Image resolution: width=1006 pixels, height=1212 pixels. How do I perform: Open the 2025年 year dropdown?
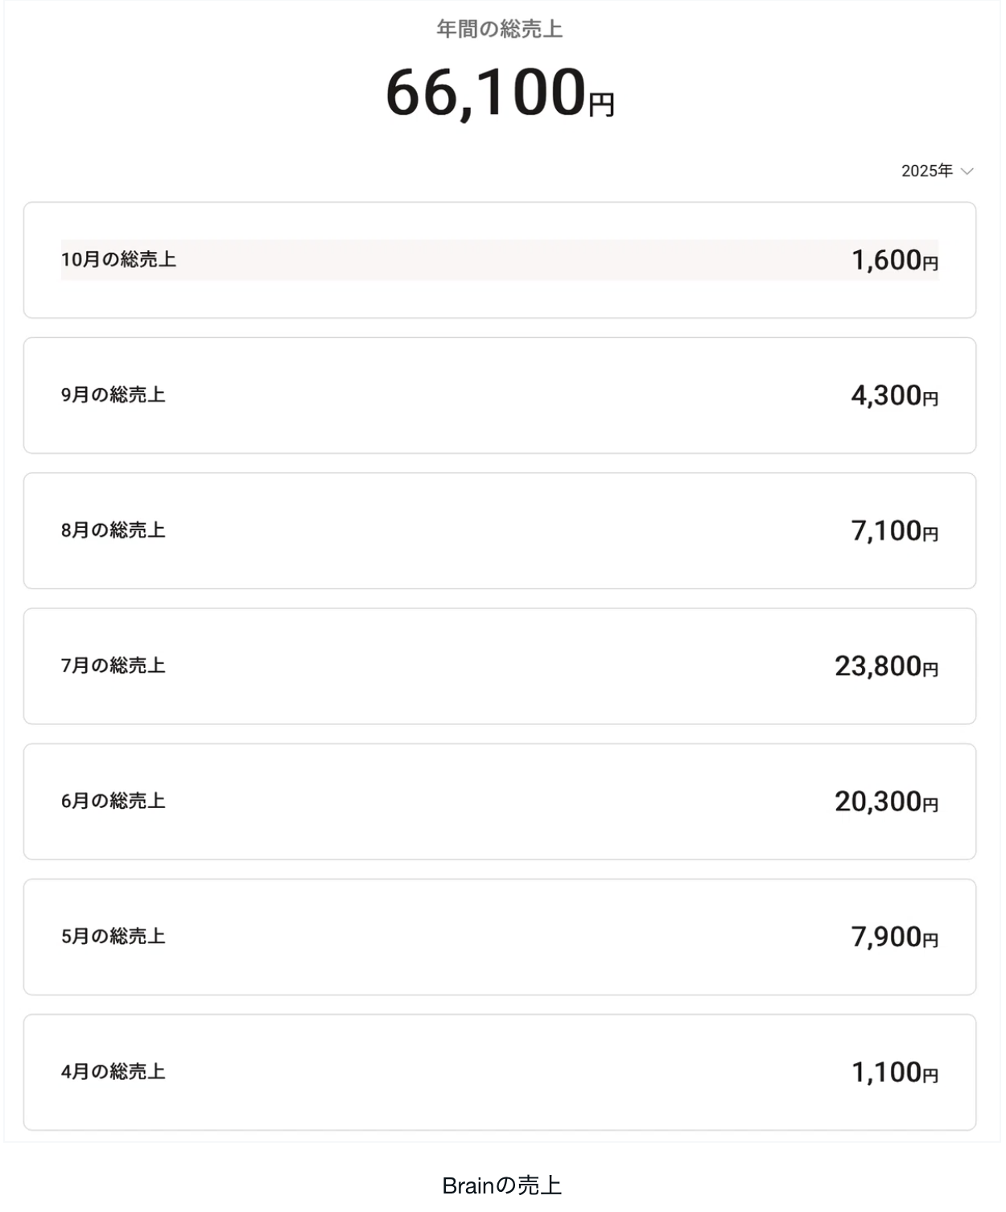pos(927,171)
